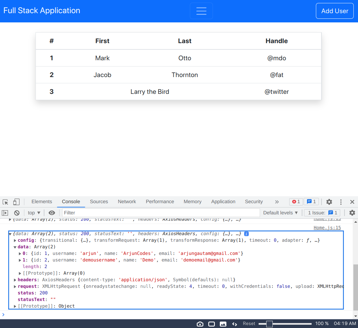358x328 pixels.
Task: Open the Default levels dropdown
Action: tap(280, 213)
